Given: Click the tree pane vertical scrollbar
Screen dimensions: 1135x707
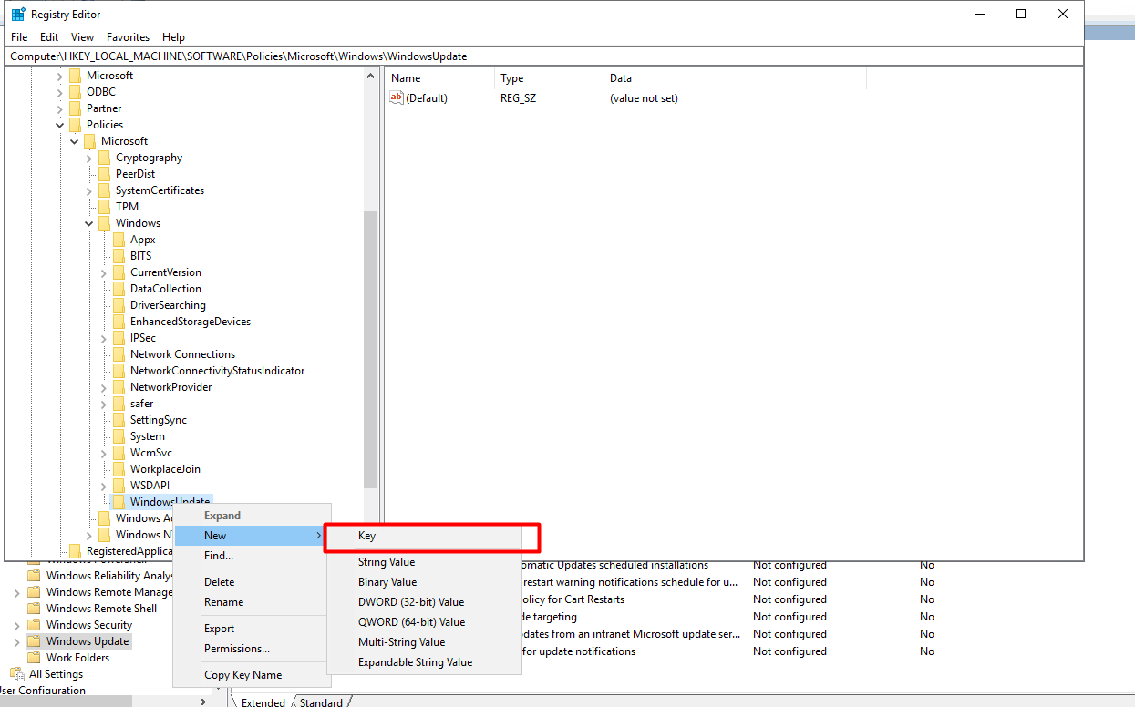Looking at the screenshot, I should point(370,346).
